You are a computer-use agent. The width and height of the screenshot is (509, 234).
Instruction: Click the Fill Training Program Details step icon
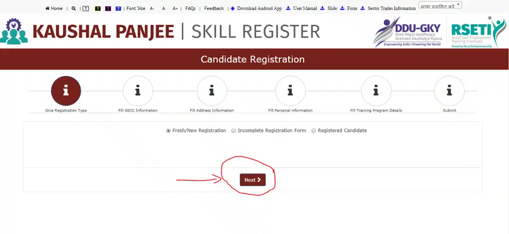(x=376, y=91)
